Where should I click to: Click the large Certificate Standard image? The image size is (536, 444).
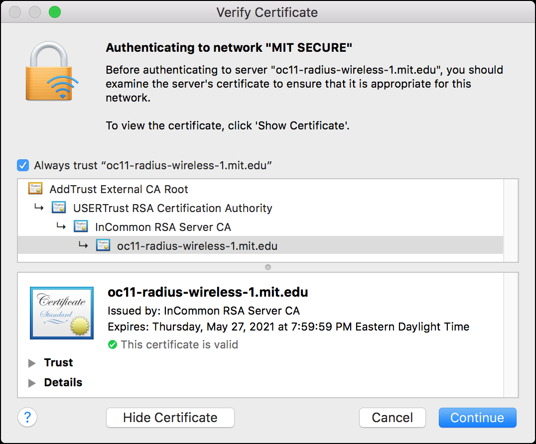pyautogui.click(x=62, y=313)
